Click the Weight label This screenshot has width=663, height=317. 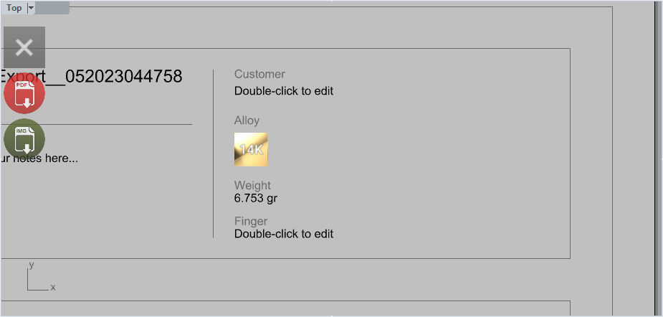click(x=252, y=186)
